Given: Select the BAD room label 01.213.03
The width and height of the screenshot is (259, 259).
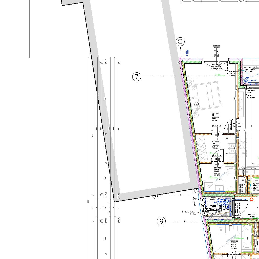Looking at the screenshot, I should coord(234,245).
